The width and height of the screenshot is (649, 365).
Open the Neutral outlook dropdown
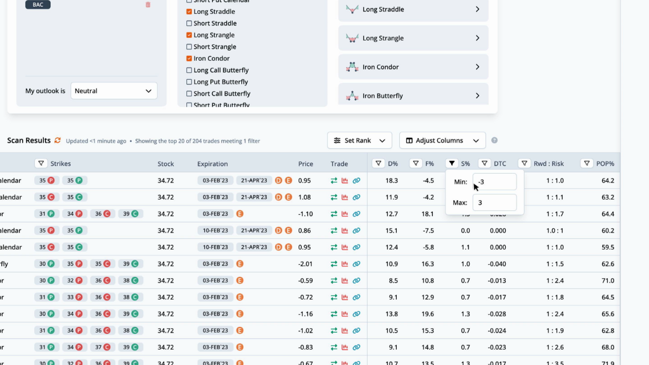tap(114, 91)
